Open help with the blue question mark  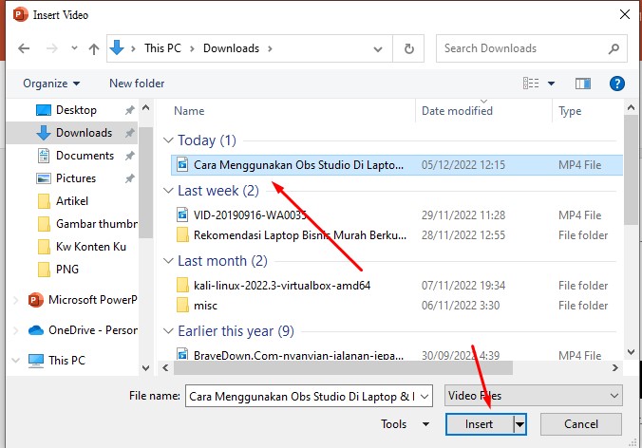pyautogui.click(x=616, y=84)
